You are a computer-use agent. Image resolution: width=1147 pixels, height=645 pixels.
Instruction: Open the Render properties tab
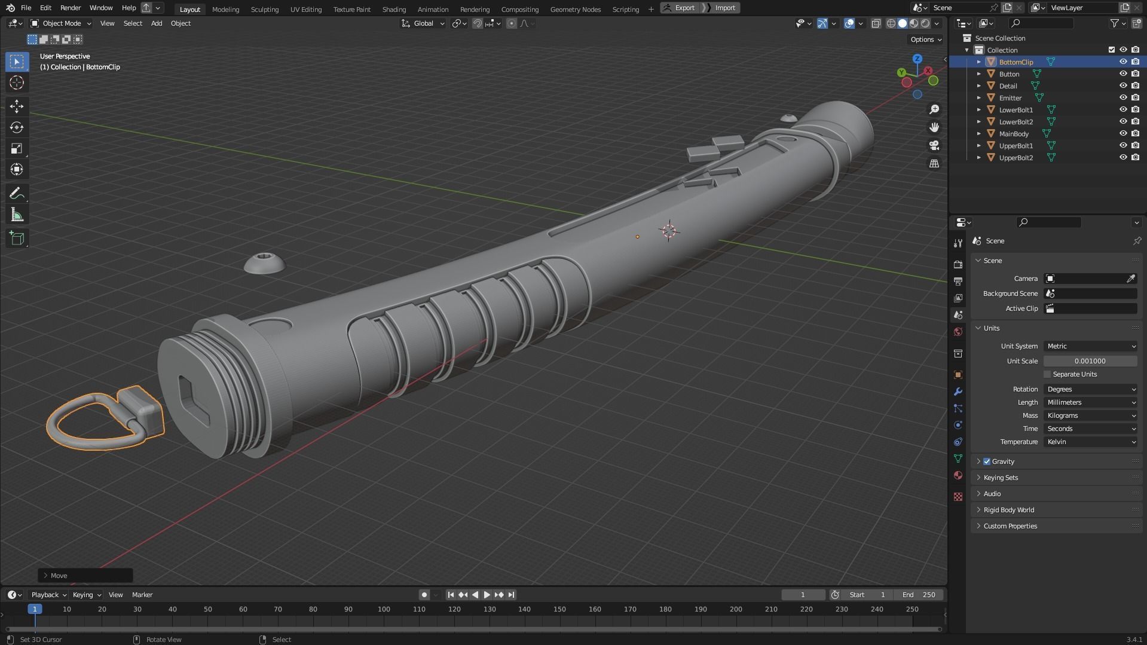[x=958, y=264]
